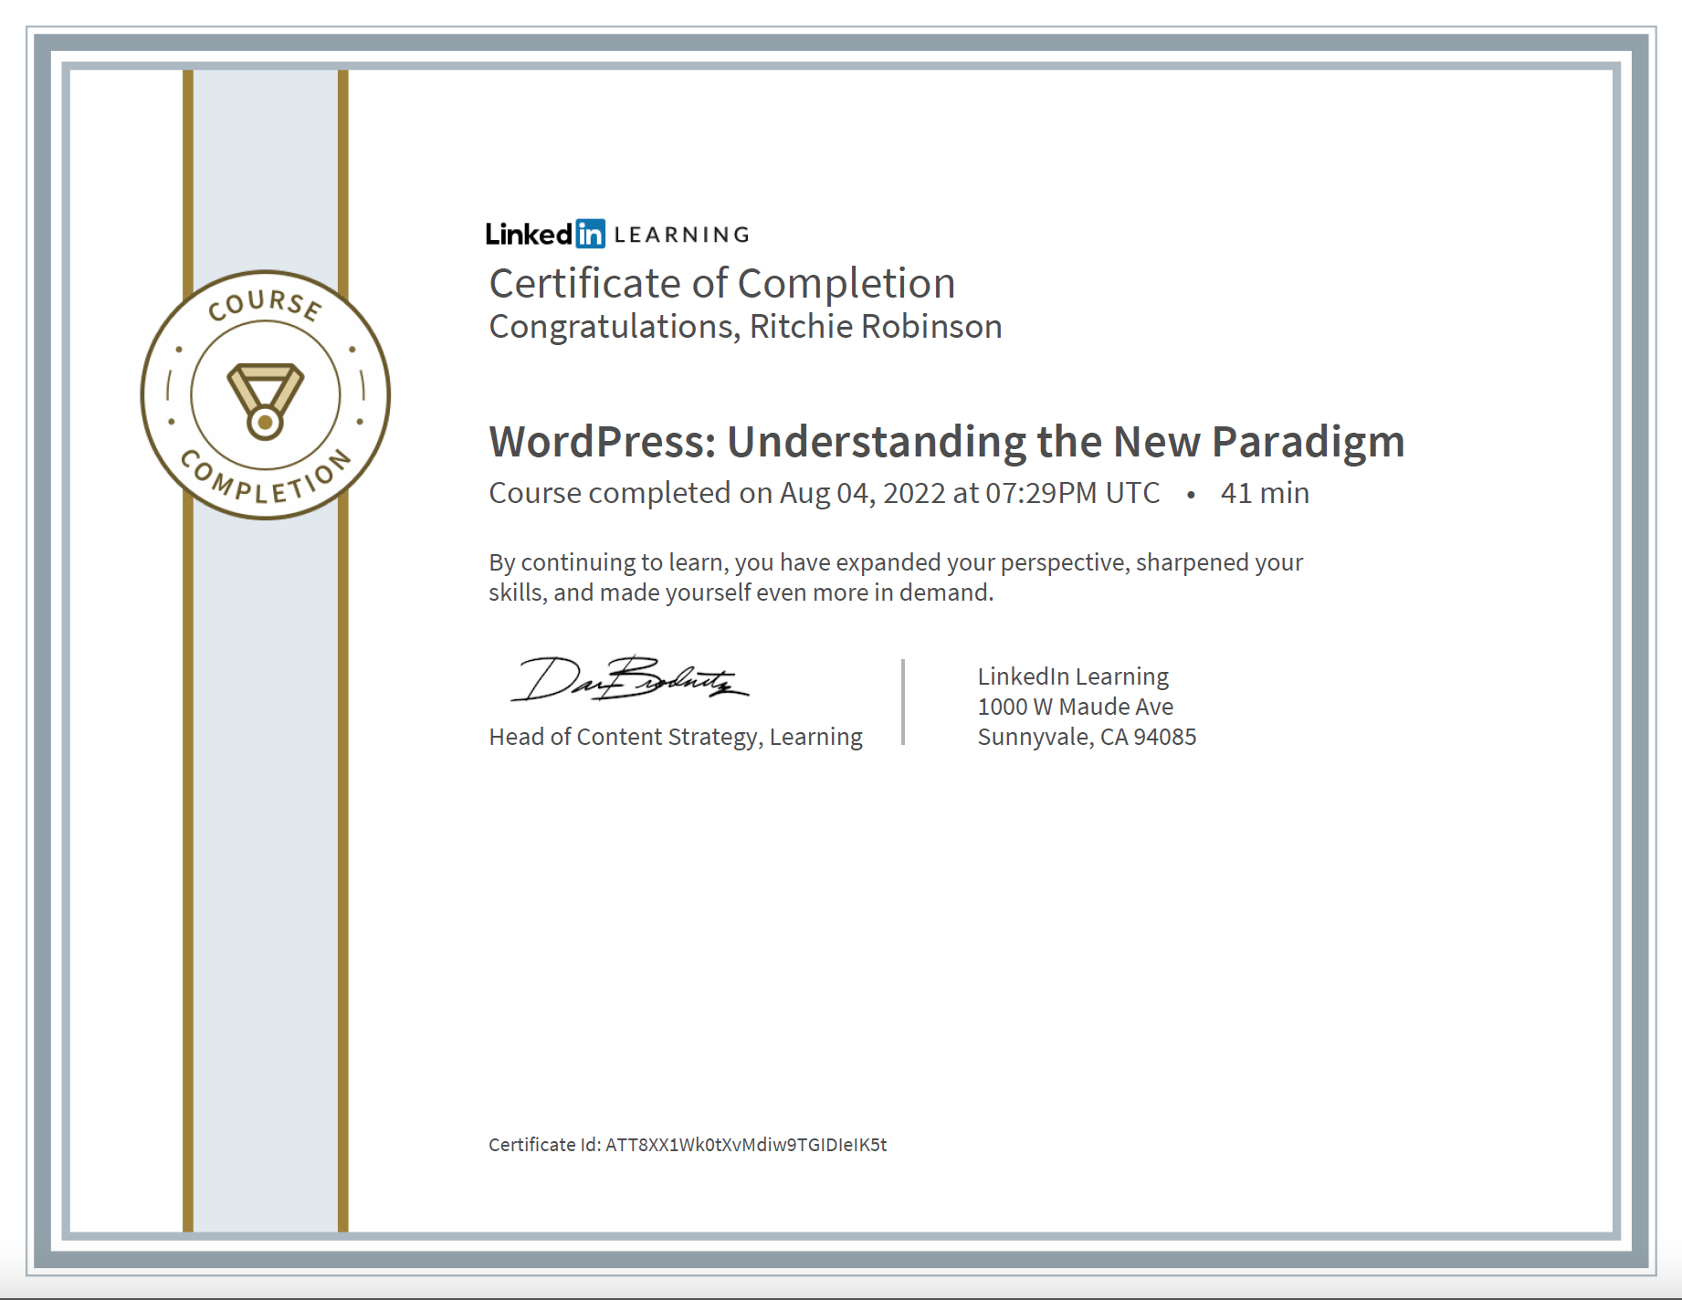Click the Certificate Id text at the bottom
The image size is (1682, 1300).
point(688,1145)
